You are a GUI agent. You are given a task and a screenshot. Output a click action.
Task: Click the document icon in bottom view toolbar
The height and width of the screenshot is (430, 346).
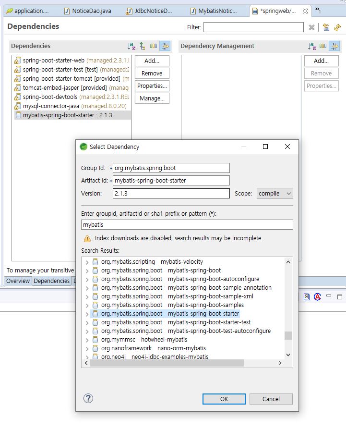coord(307,297)
